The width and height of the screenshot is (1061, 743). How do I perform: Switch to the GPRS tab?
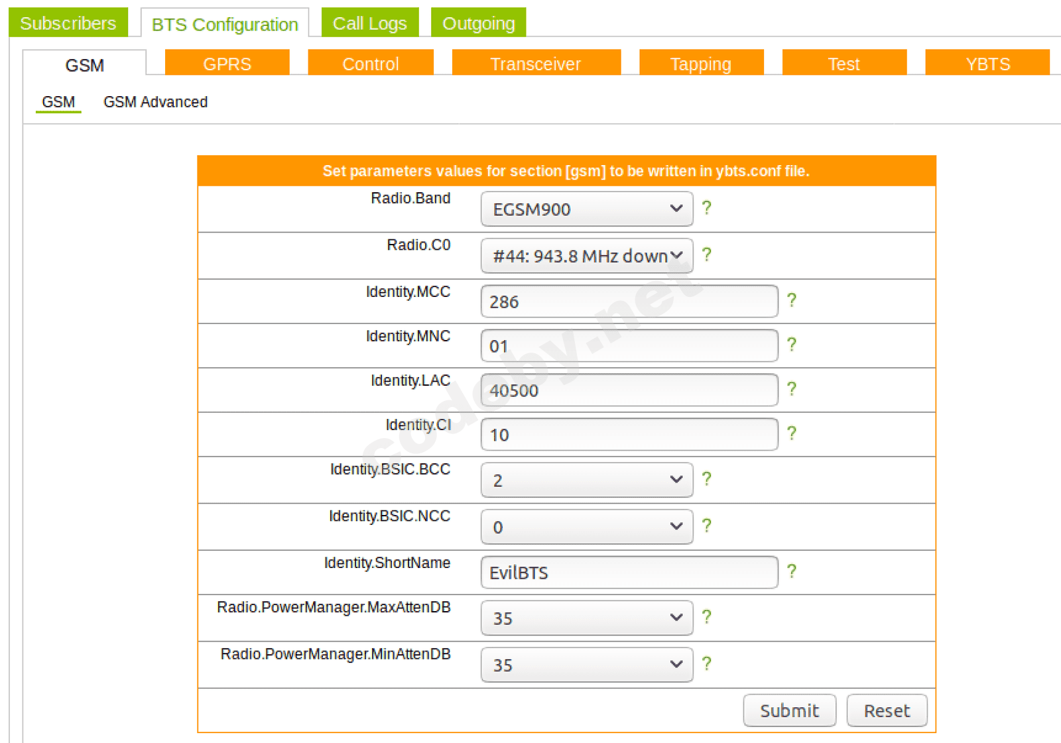pos(227,63)
